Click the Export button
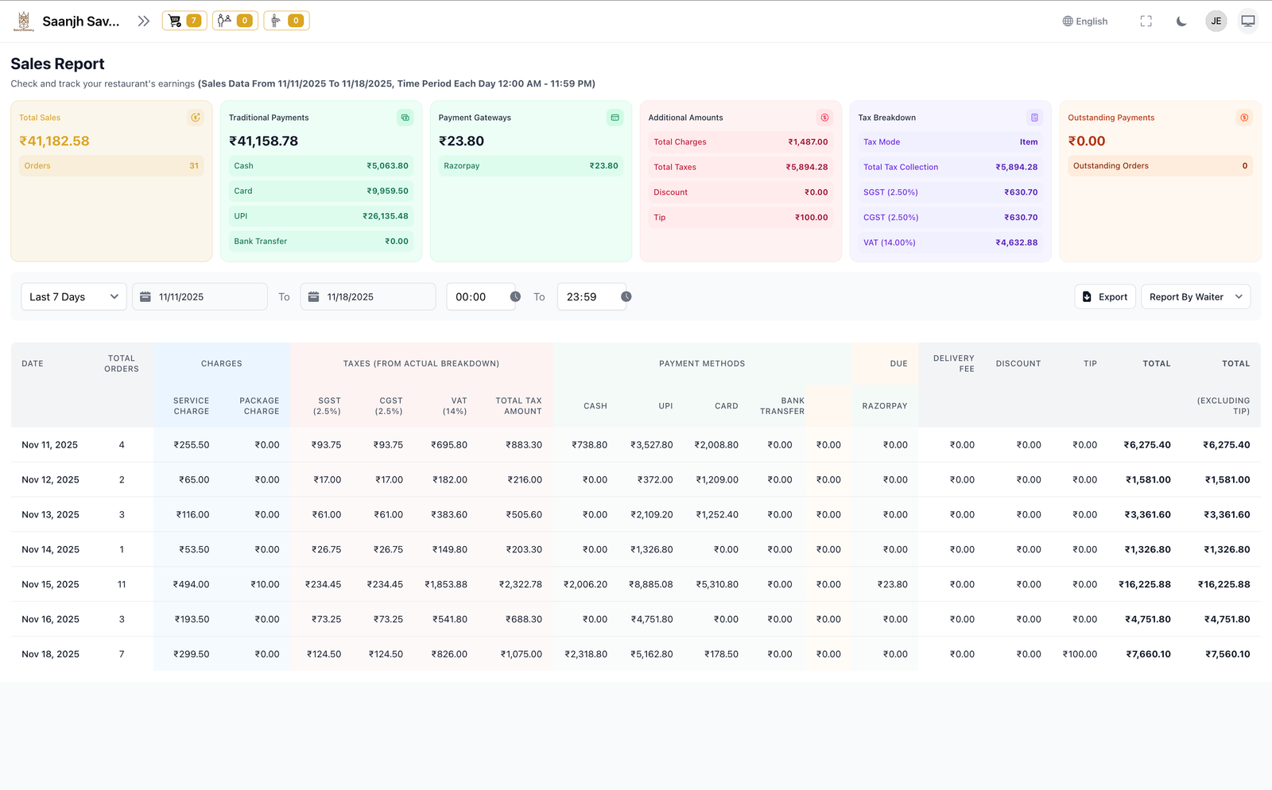 (x=1105, y=296)
